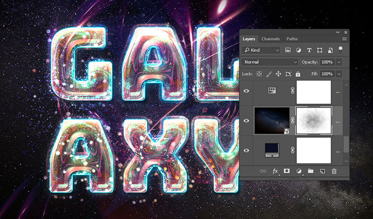373x219 pixels.
Task: Click the ellipsis on the solid color layer
Action: coord(338,152)
